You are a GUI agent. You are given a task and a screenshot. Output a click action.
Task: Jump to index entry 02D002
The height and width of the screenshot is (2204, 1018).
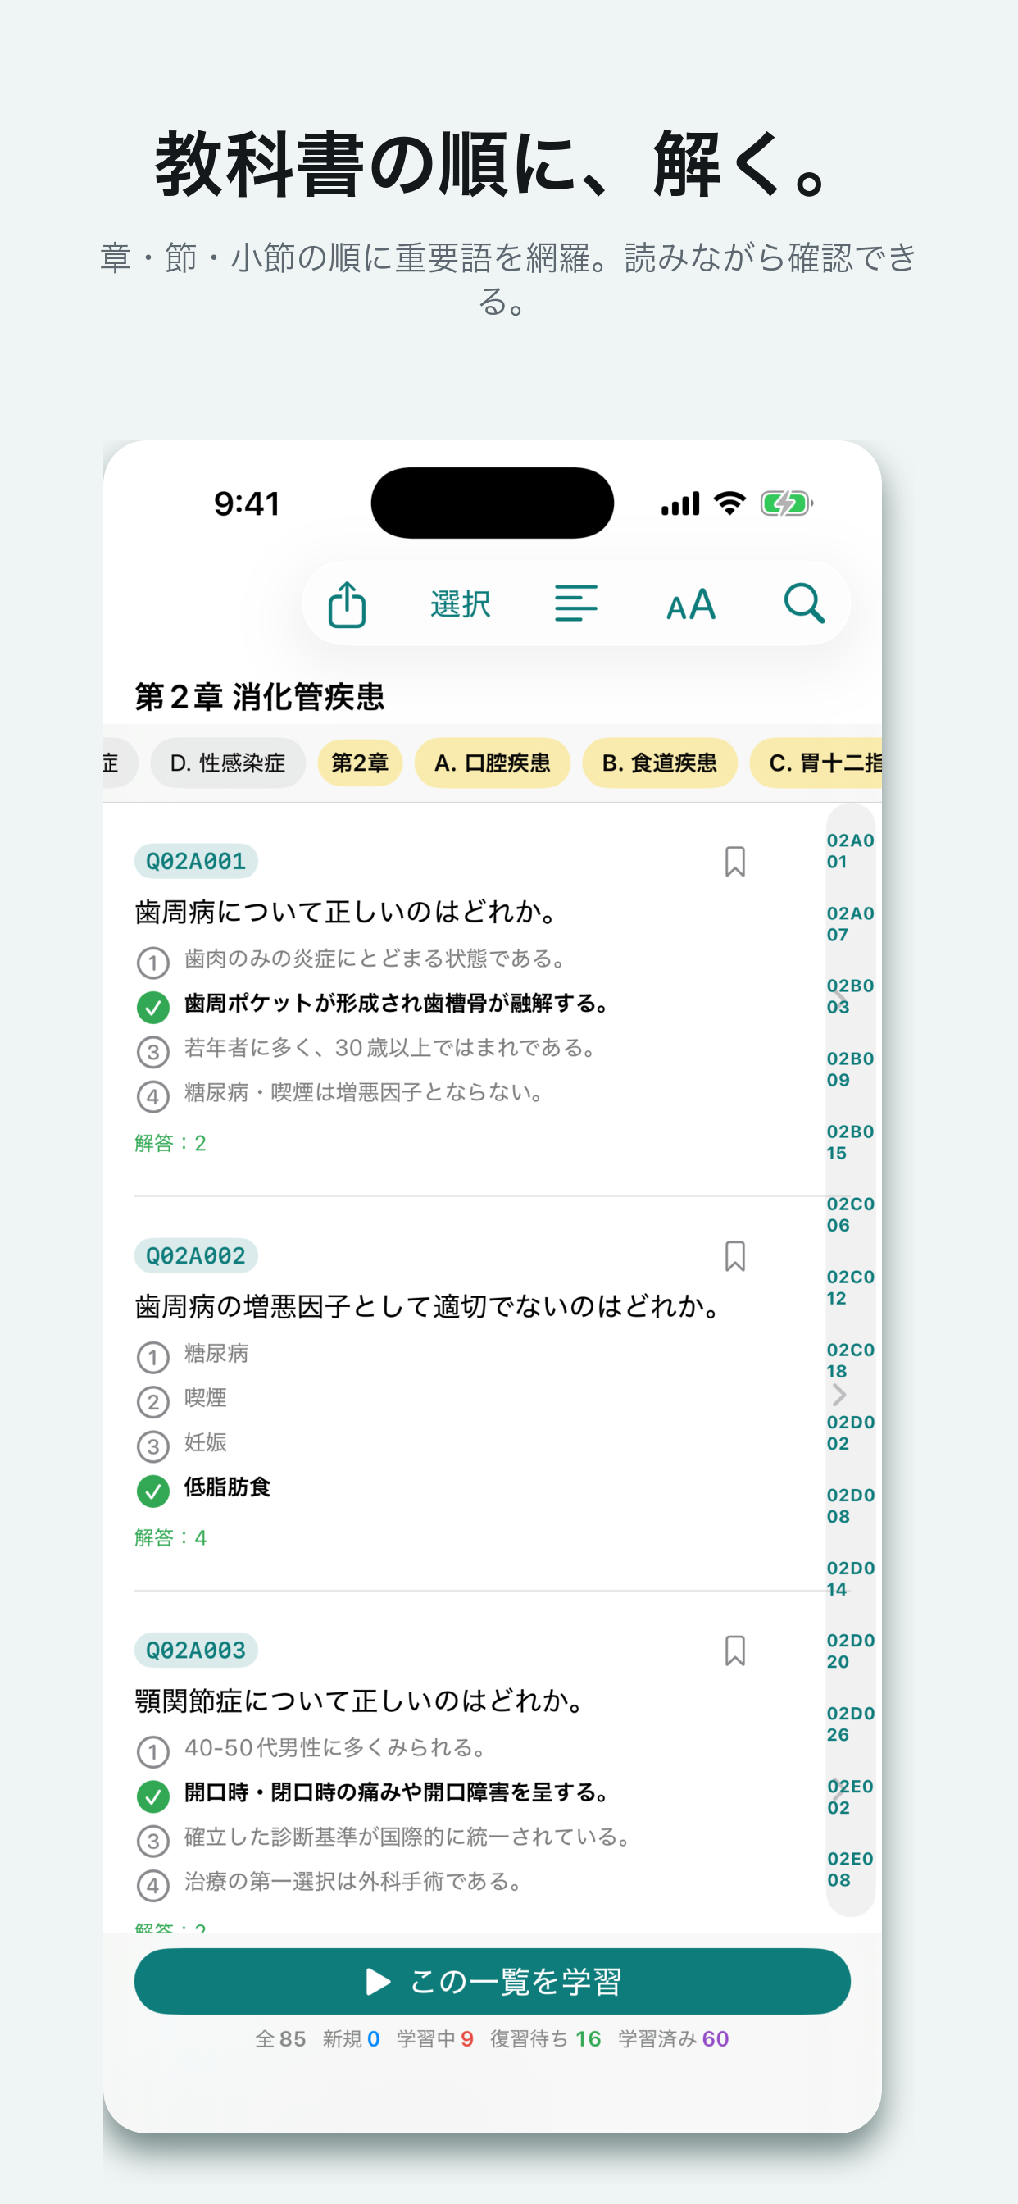pos(849,1432)
